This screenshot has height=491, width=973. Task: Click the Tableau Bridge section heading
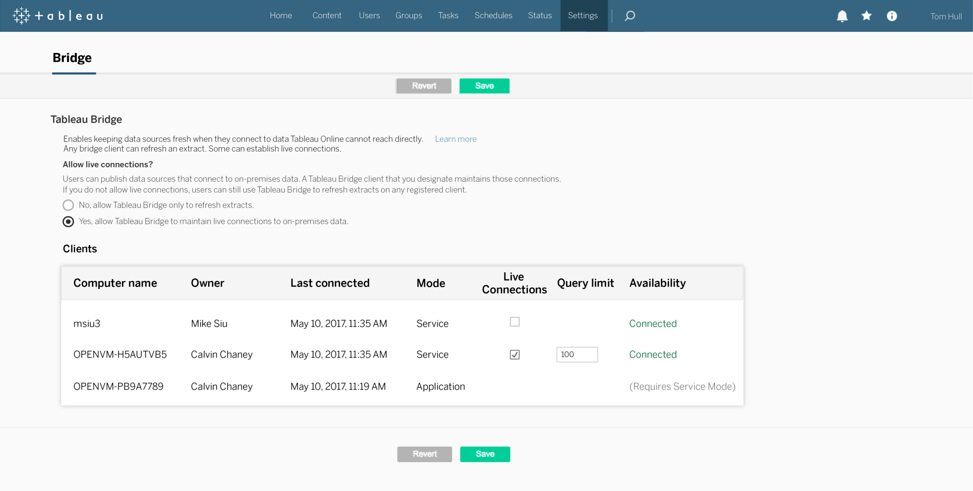click(x=86, y=120)
